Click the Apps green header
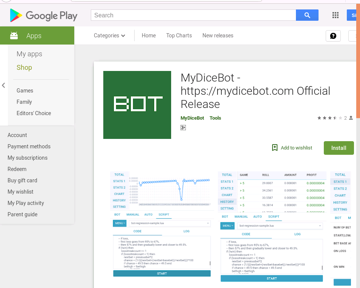The width and height of the screenshot is (360, 288). 37,35
